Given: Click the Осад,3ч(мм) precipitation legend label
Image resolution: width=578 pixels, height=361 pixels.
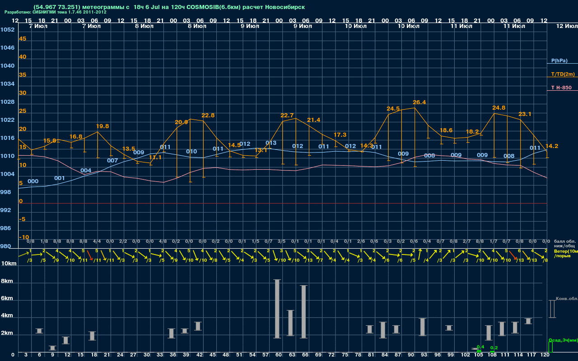Looking at the screenshot, I should point(563,340).
